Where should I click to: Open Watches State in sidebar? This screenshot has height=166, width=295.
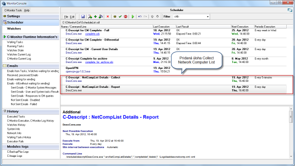[15, 50]
